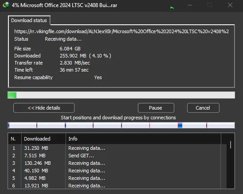This screenshot has height=194, width=243.
Task: Click the Time left label
Action: 24,70
